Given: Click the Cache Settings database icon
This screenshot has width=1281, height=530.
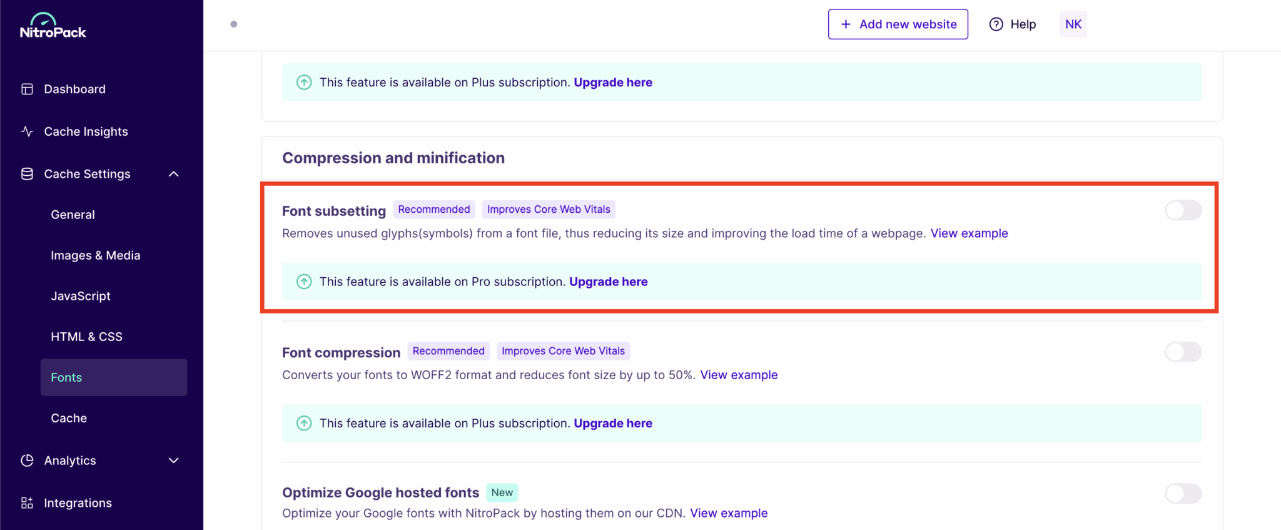Looking at the screenshot, I should 27,174.
